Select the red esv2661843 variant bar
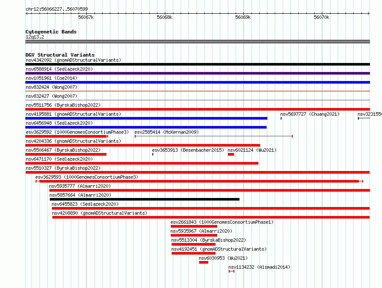The height and width of the screenshot is (288, 382). 194,226
